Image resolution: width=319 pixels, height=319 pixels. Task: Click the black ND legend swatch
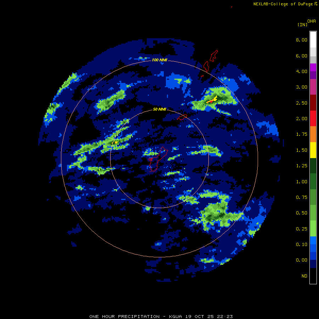(313, 276)
